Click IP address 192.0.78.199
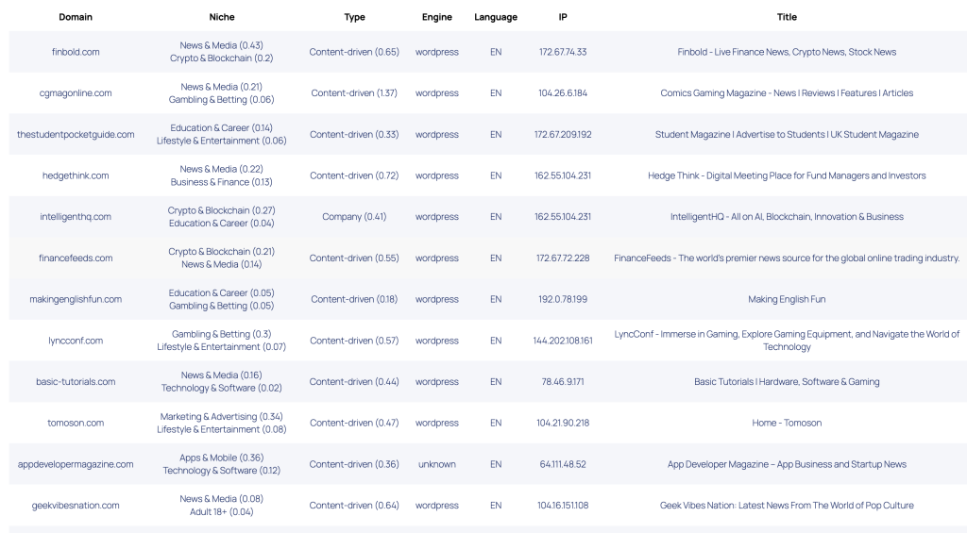967x533 pixels. [563, 299]
